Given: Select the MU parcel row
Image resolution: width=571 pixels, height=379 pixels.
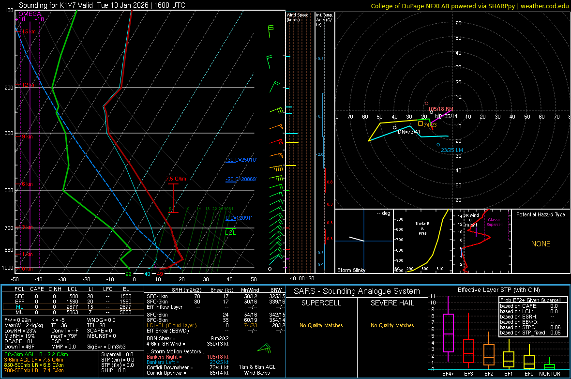Looking at the screenshot, I should click(73, 312).
